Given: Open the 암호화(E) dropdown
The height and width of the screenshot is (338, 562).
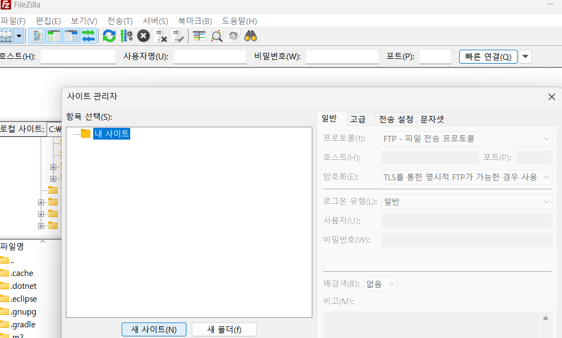Looking at the screenshot, I should [467, 177].
